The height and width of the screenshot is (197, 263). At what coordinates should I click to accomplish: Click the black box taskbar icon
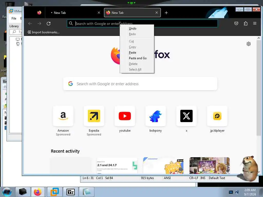tap(23, 192)
